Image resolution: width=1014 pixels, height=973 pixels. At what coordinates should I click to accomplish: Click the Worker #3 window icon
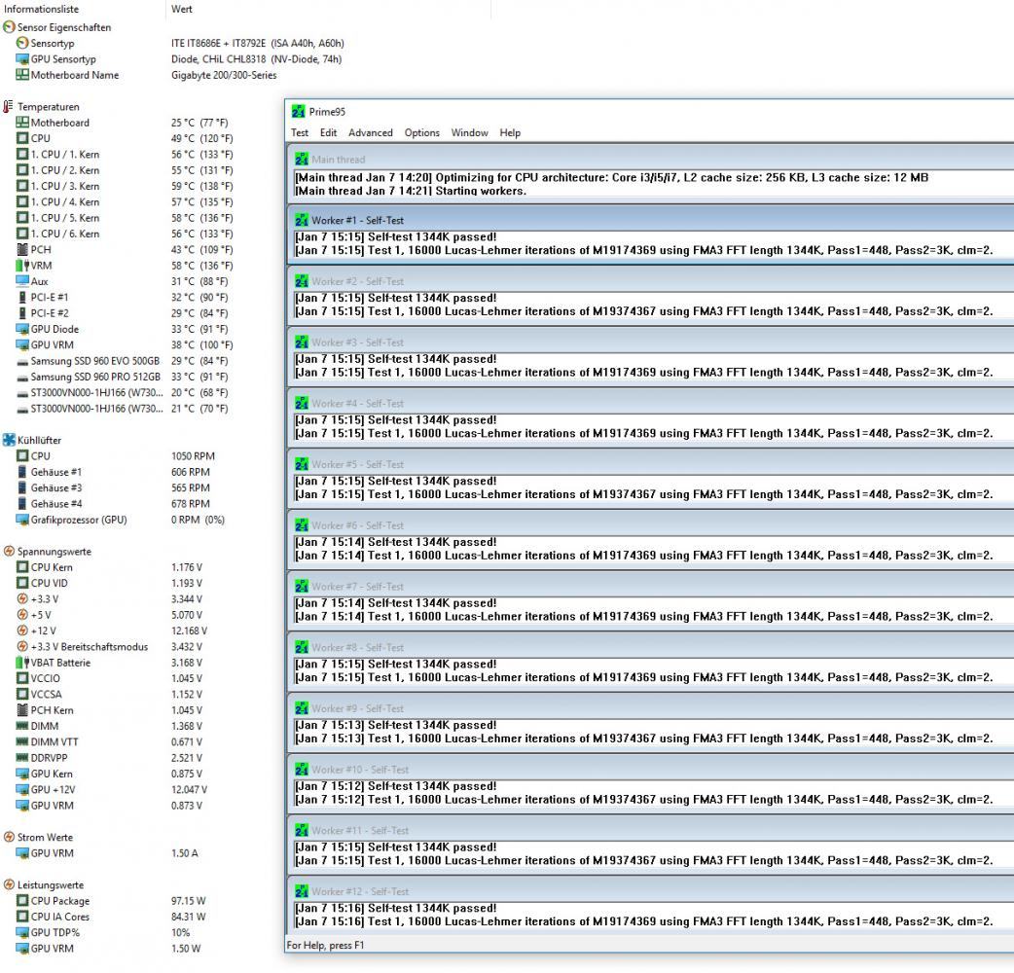pos(302,342)
